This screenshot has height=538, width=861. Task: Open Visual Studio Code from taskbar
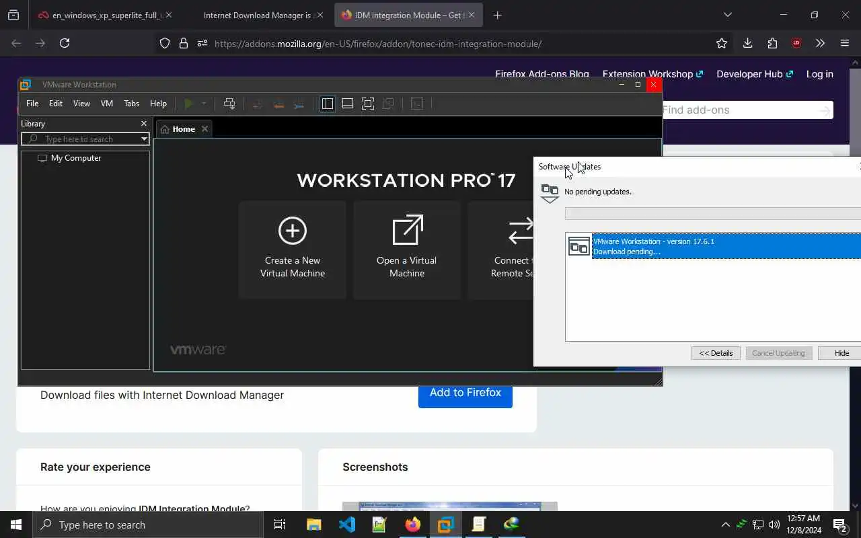tap(347, 525)
